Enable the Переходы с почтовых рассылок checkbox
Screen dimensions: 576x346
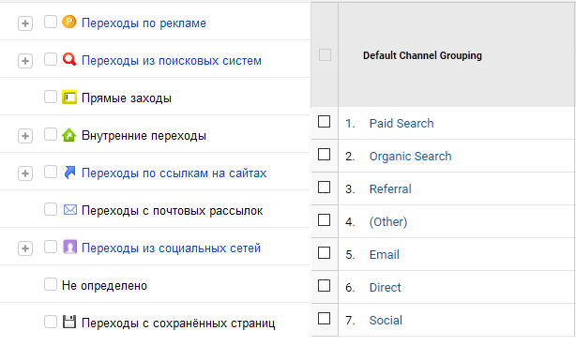(x=51, y=209)
